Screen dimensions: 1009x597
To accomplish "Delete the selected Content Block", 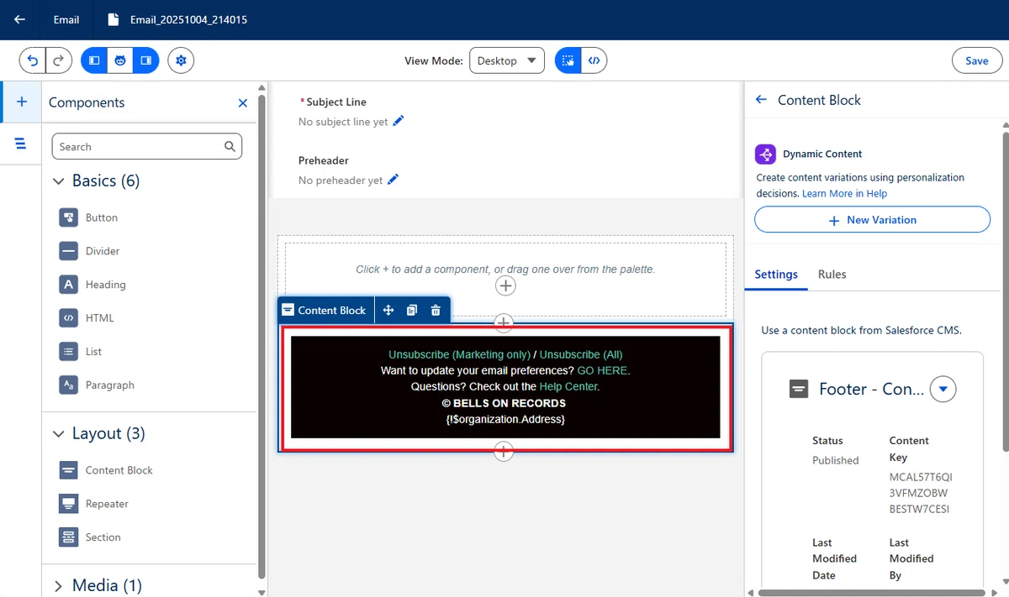I will point(436,310).
